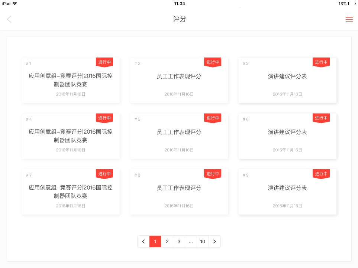This screenshot has height=268, width=358.
Task: Expand the pagination ellipsis for more pages
Action: click(191, 242)
